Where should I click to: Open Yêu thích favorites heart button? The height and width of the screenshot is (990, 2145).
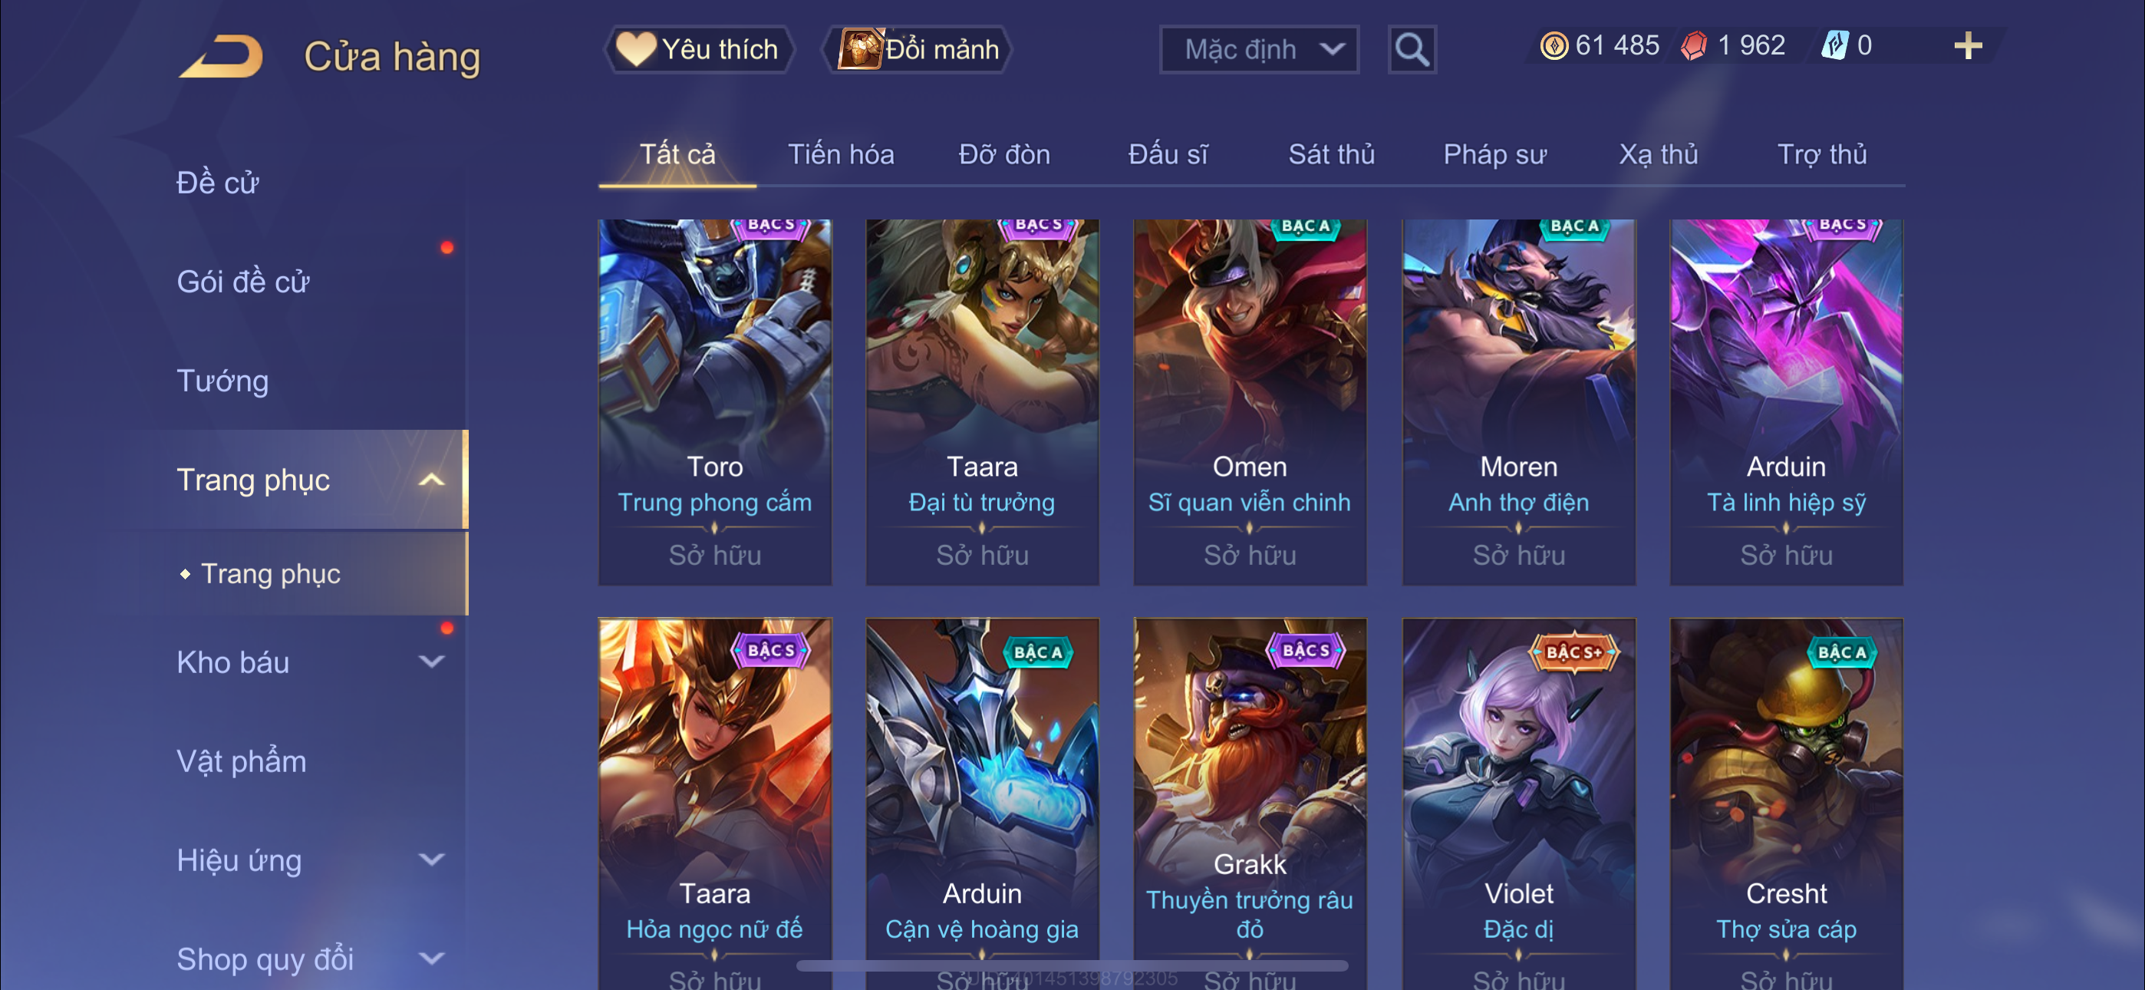coord(699,50)
